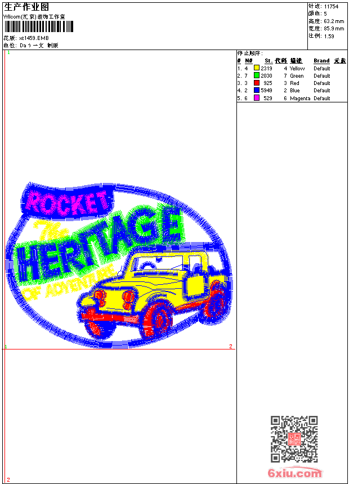Click the Green color swatch in stop sequence
This screenshot has width=349, height=484.
pyautogui.click(x=256, y=75)
